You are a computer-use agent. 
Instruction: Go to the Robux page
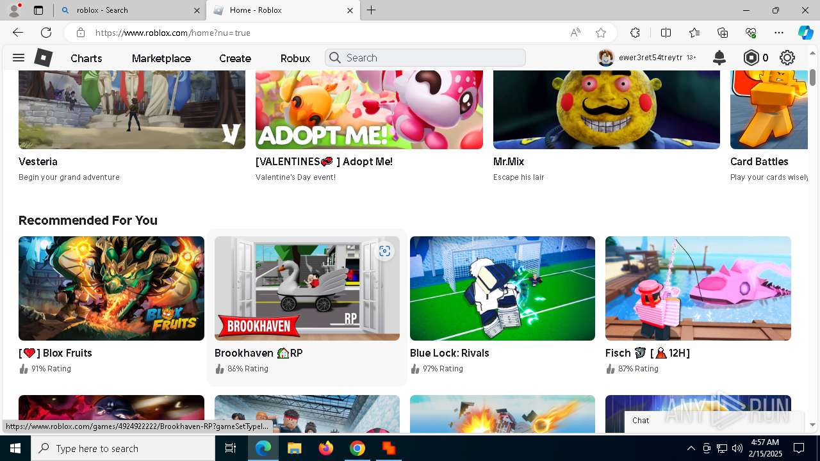click(x=295, y=58)
